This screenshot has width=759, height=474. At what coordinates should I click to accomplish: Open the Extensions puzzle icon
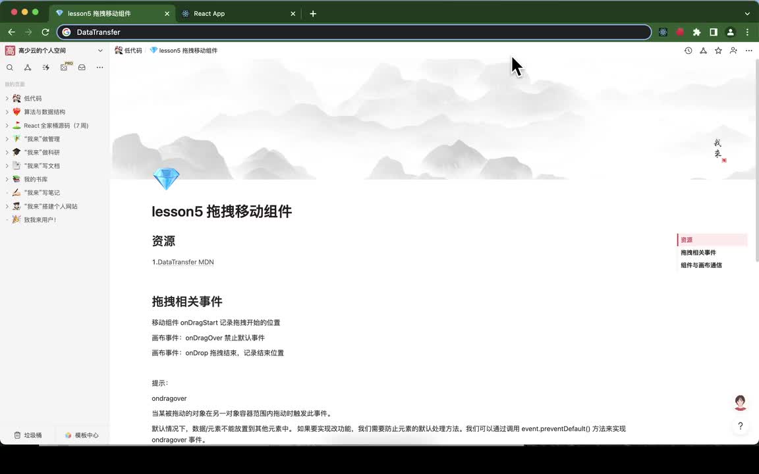[x=696, y=32]
